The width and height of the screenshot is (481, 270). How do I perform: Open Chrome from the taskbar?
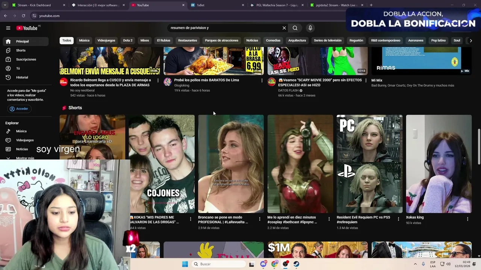[275, 264]
